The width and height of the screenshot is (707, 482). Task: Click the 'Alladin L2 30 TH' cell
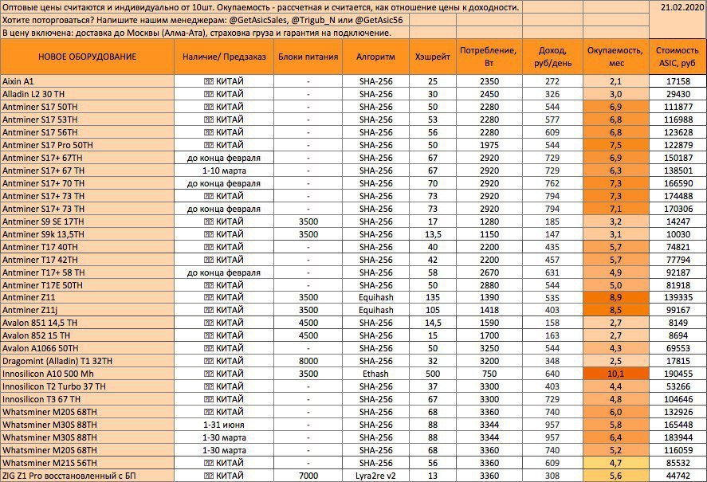point(87,94)
